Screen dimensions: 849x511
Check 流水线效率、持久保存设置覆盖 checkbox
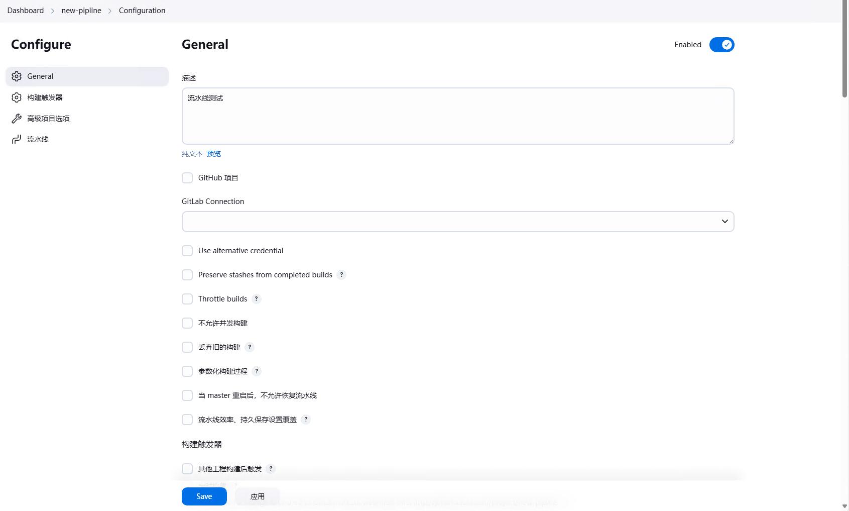pyautogui.click(x=187, y=420)
